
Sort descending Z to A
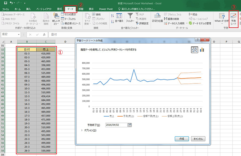pyautogui.click(x=112, y=22)
